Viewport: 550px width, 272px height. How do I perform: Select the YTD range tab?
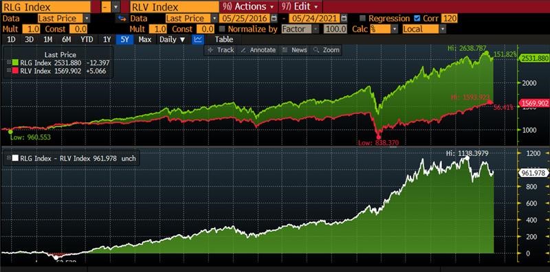87,39
